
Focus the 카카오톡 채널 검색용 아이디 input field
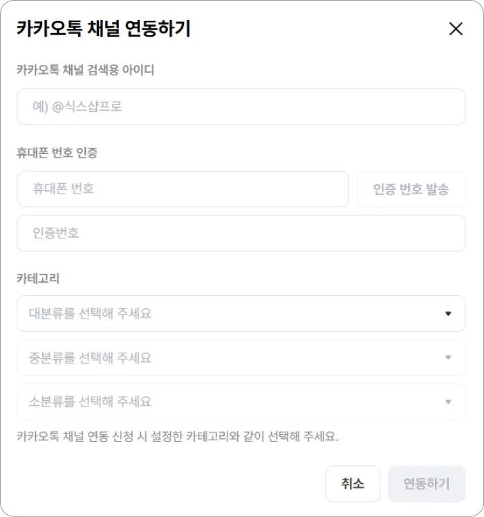click(241, 106)
